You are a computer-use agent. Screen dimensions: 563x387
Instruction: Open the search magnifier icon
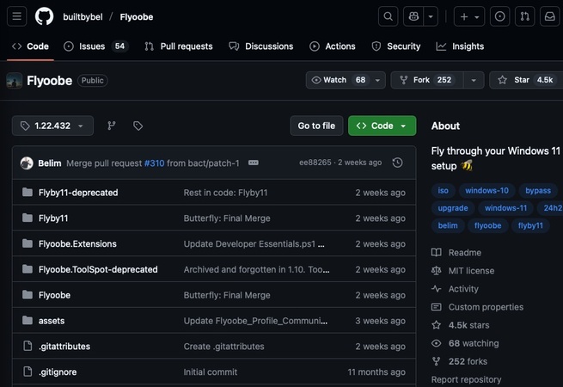[389, 16]
